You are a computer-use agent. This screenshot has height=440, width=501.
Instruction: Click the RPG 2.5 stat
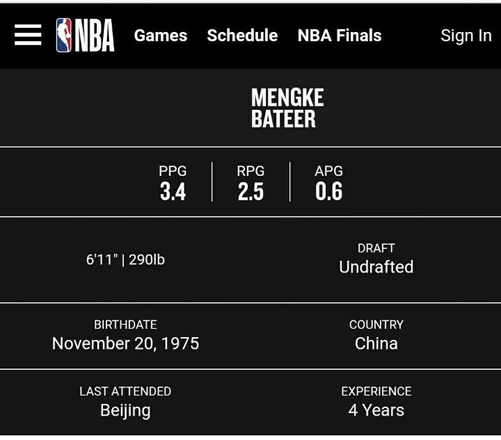pyautogui.click(x=250, y=183)
